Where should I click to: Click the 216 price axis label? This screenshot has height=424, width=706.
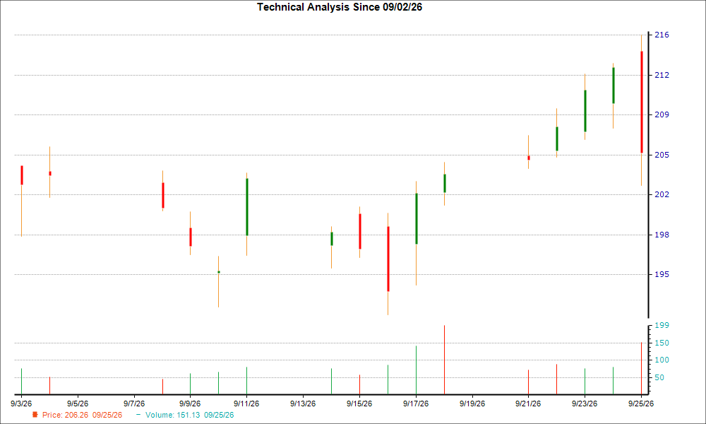[662, 35]
